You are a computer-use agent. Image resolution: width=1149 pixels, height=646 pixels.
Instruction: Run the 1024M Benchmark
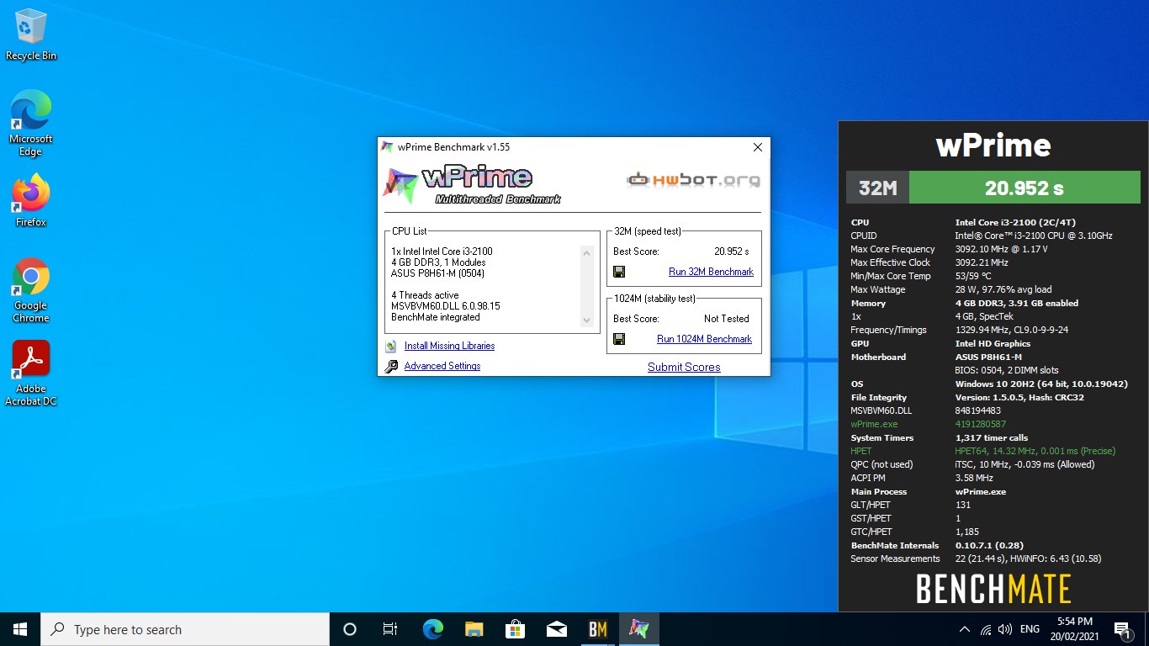coord(704,339)
